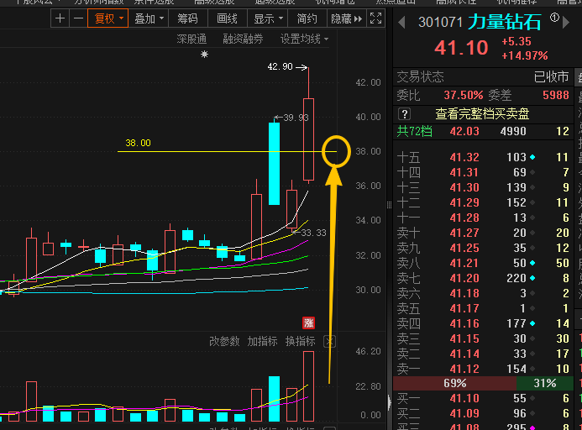Viewport: 582px width, 430px height.
Task: Open 设置均线 dropdown
Action: click(304, 39)
